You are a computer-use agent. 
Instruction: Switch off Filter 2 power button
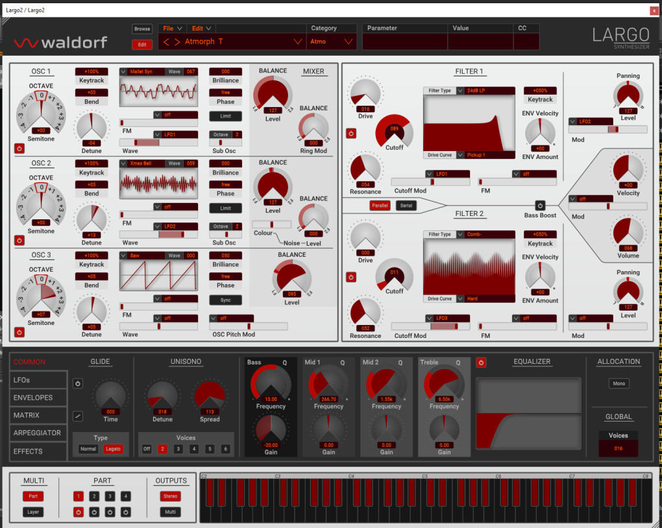(351, 277)
